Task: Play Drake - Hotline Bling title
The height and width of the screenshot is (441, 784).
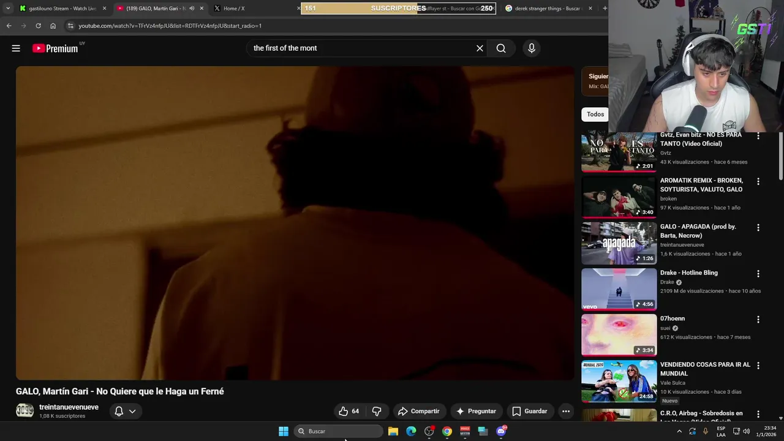Action: [689, 273]
